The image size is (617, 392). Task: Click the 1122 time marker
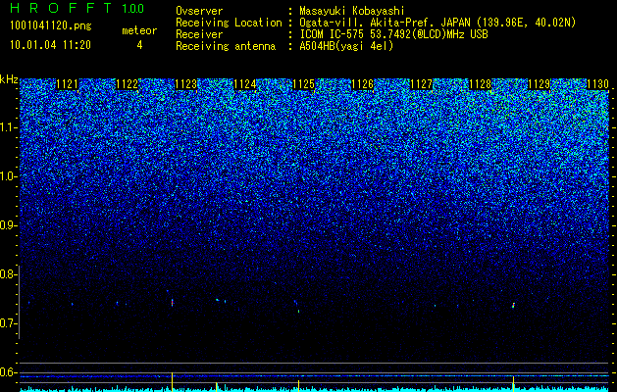(128, 84)
